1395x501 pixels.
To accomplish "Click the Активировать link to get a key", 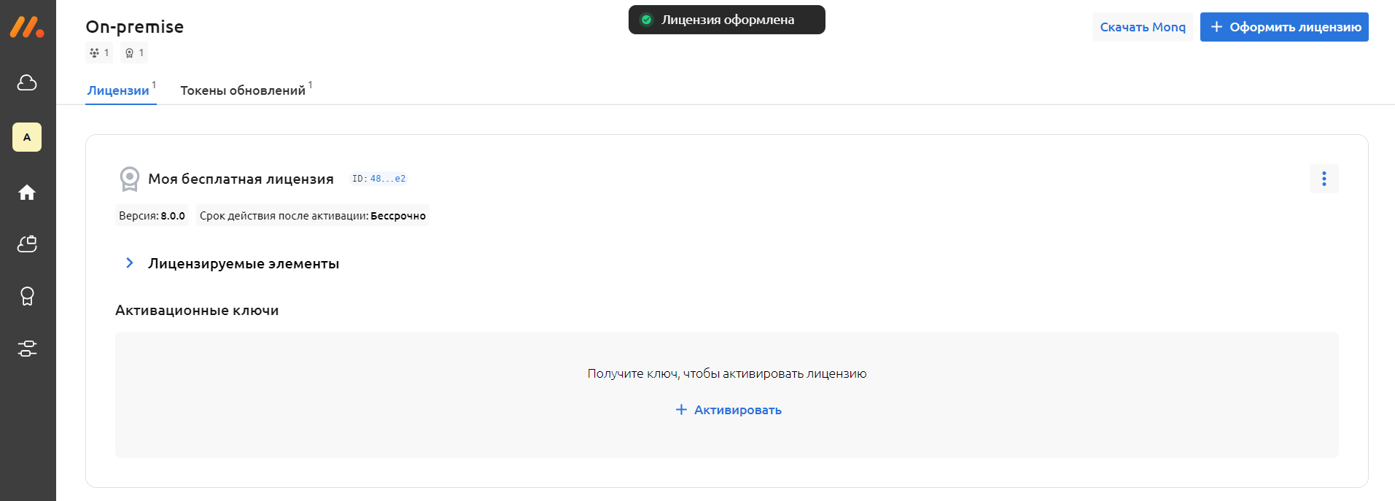I will tap(728, 410).
